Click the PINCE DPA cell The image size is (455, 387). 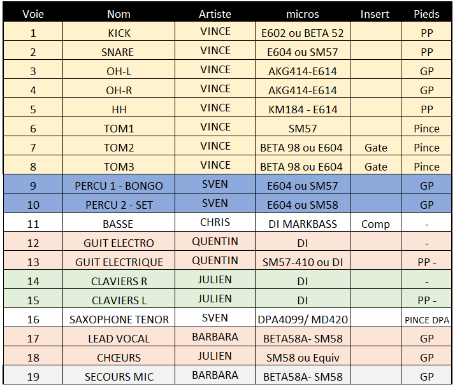(x=426, y=320)
